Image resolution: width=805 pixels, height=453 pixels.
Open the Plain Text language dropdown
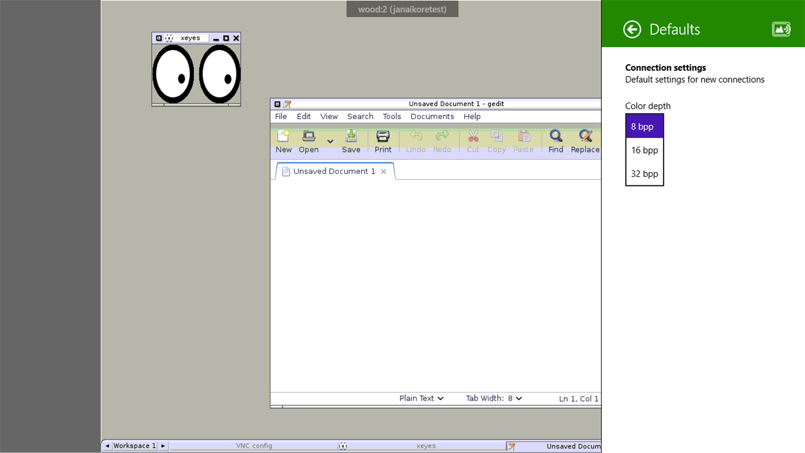coord(421,398)
